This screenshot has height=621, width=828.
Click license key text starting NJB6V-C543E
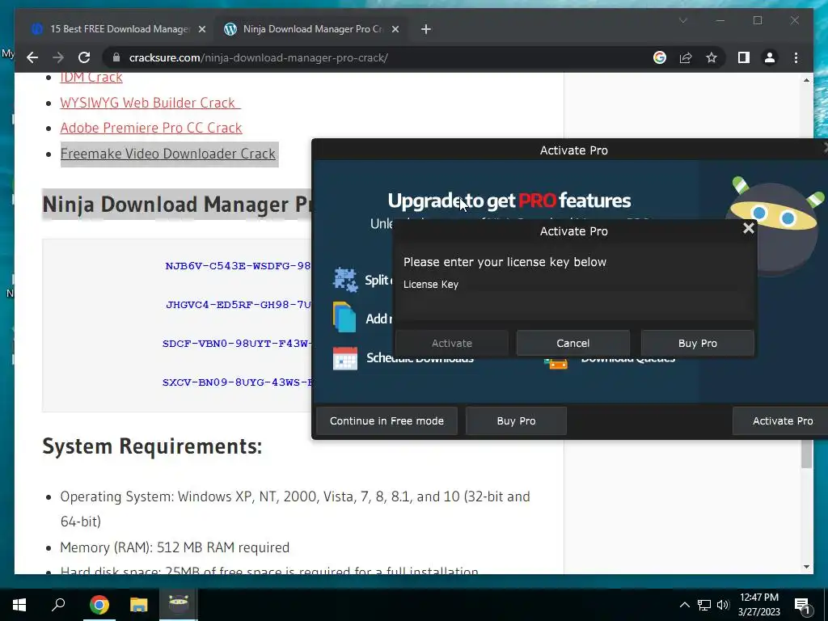pos(239,265)
